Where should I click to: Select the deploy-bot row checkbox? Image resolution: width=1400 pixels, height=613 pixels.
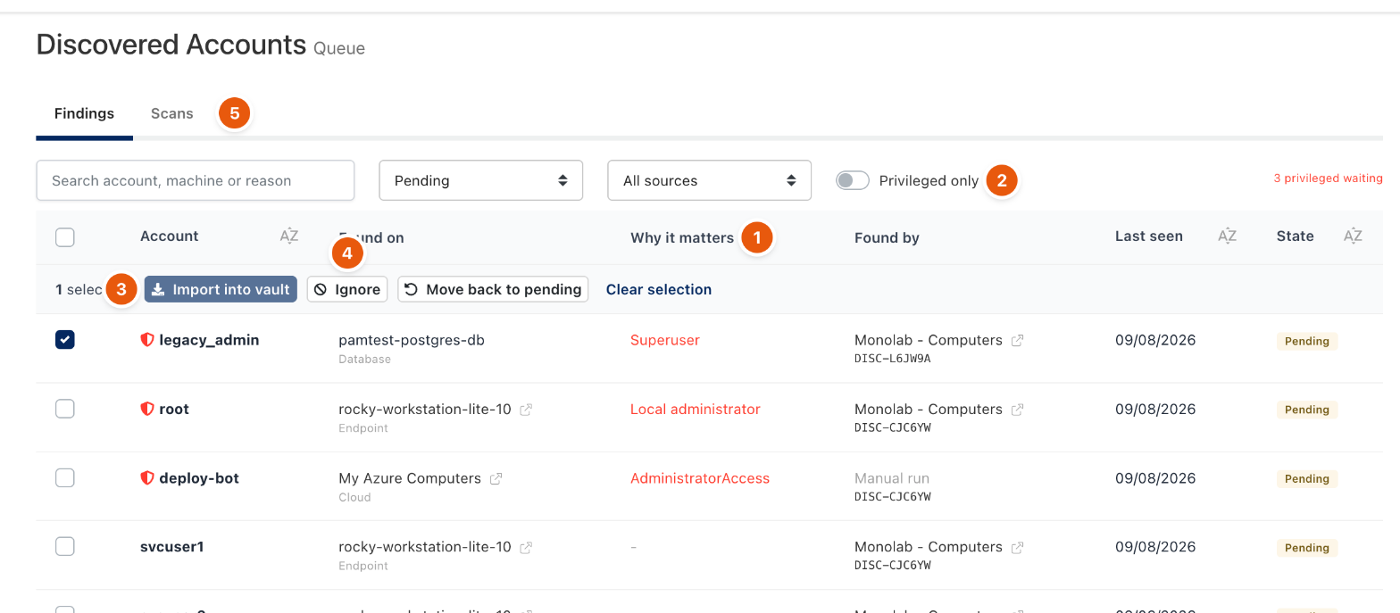coord(65,478)
